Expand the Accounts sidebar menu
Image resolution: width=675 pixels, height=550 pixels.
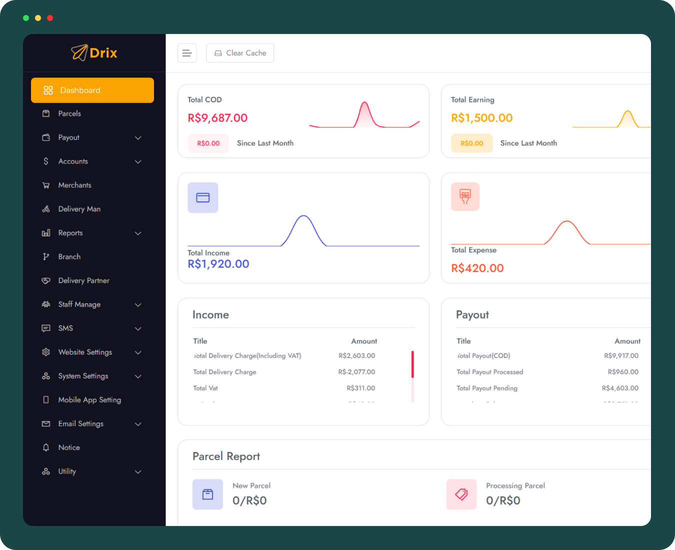click(138, 161)
